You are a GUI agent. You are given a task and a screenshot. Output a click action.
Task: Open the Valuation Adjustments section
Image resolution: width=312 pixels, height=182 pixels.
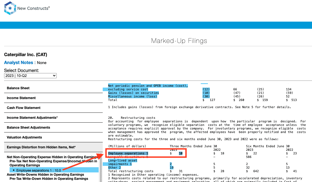pyautogui.click(x=53, y=137)
